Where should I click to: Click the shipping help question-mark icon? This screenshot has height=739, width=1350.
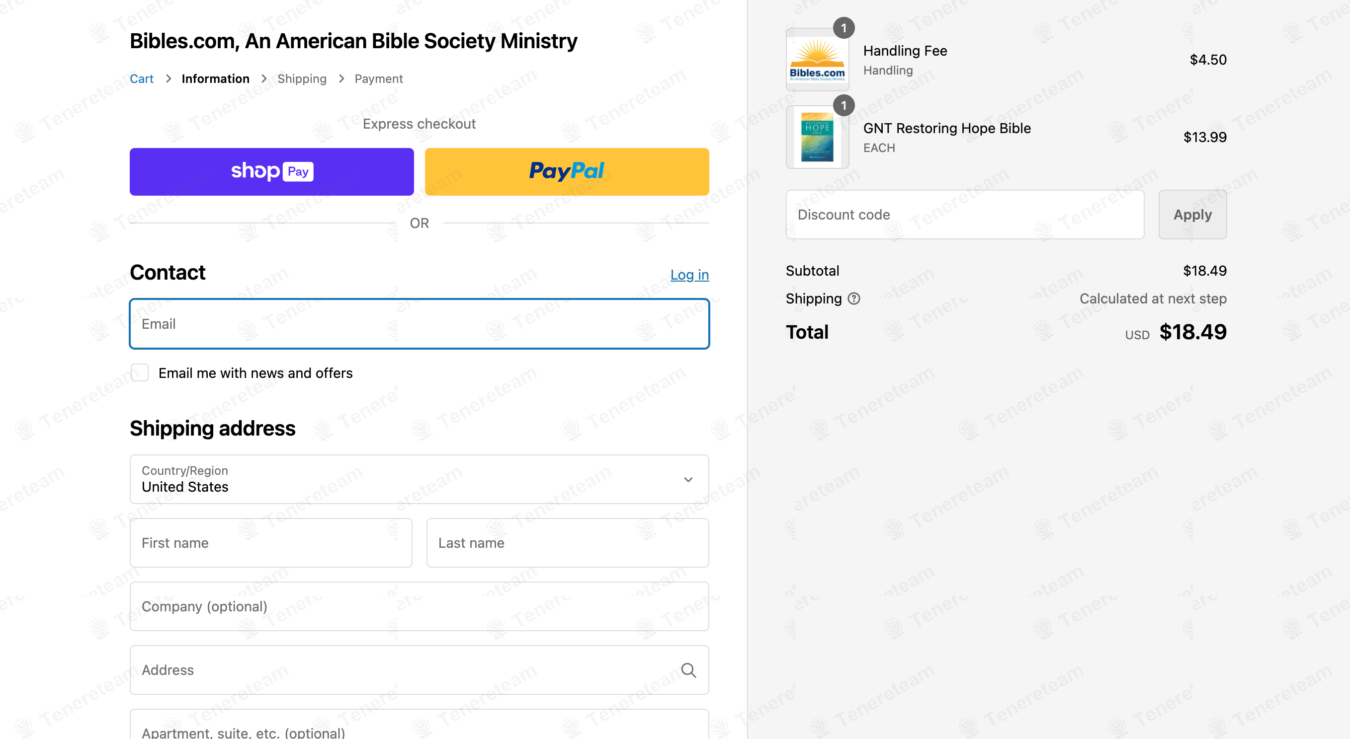click(854, 298)
